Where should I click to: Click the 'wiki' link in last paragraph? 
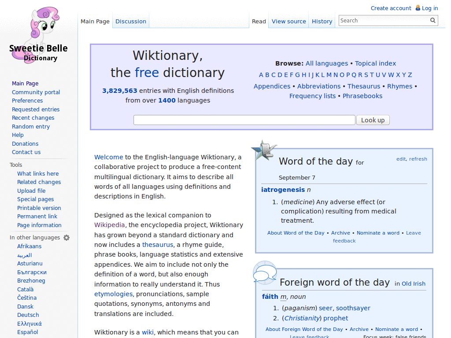(148, 332)
